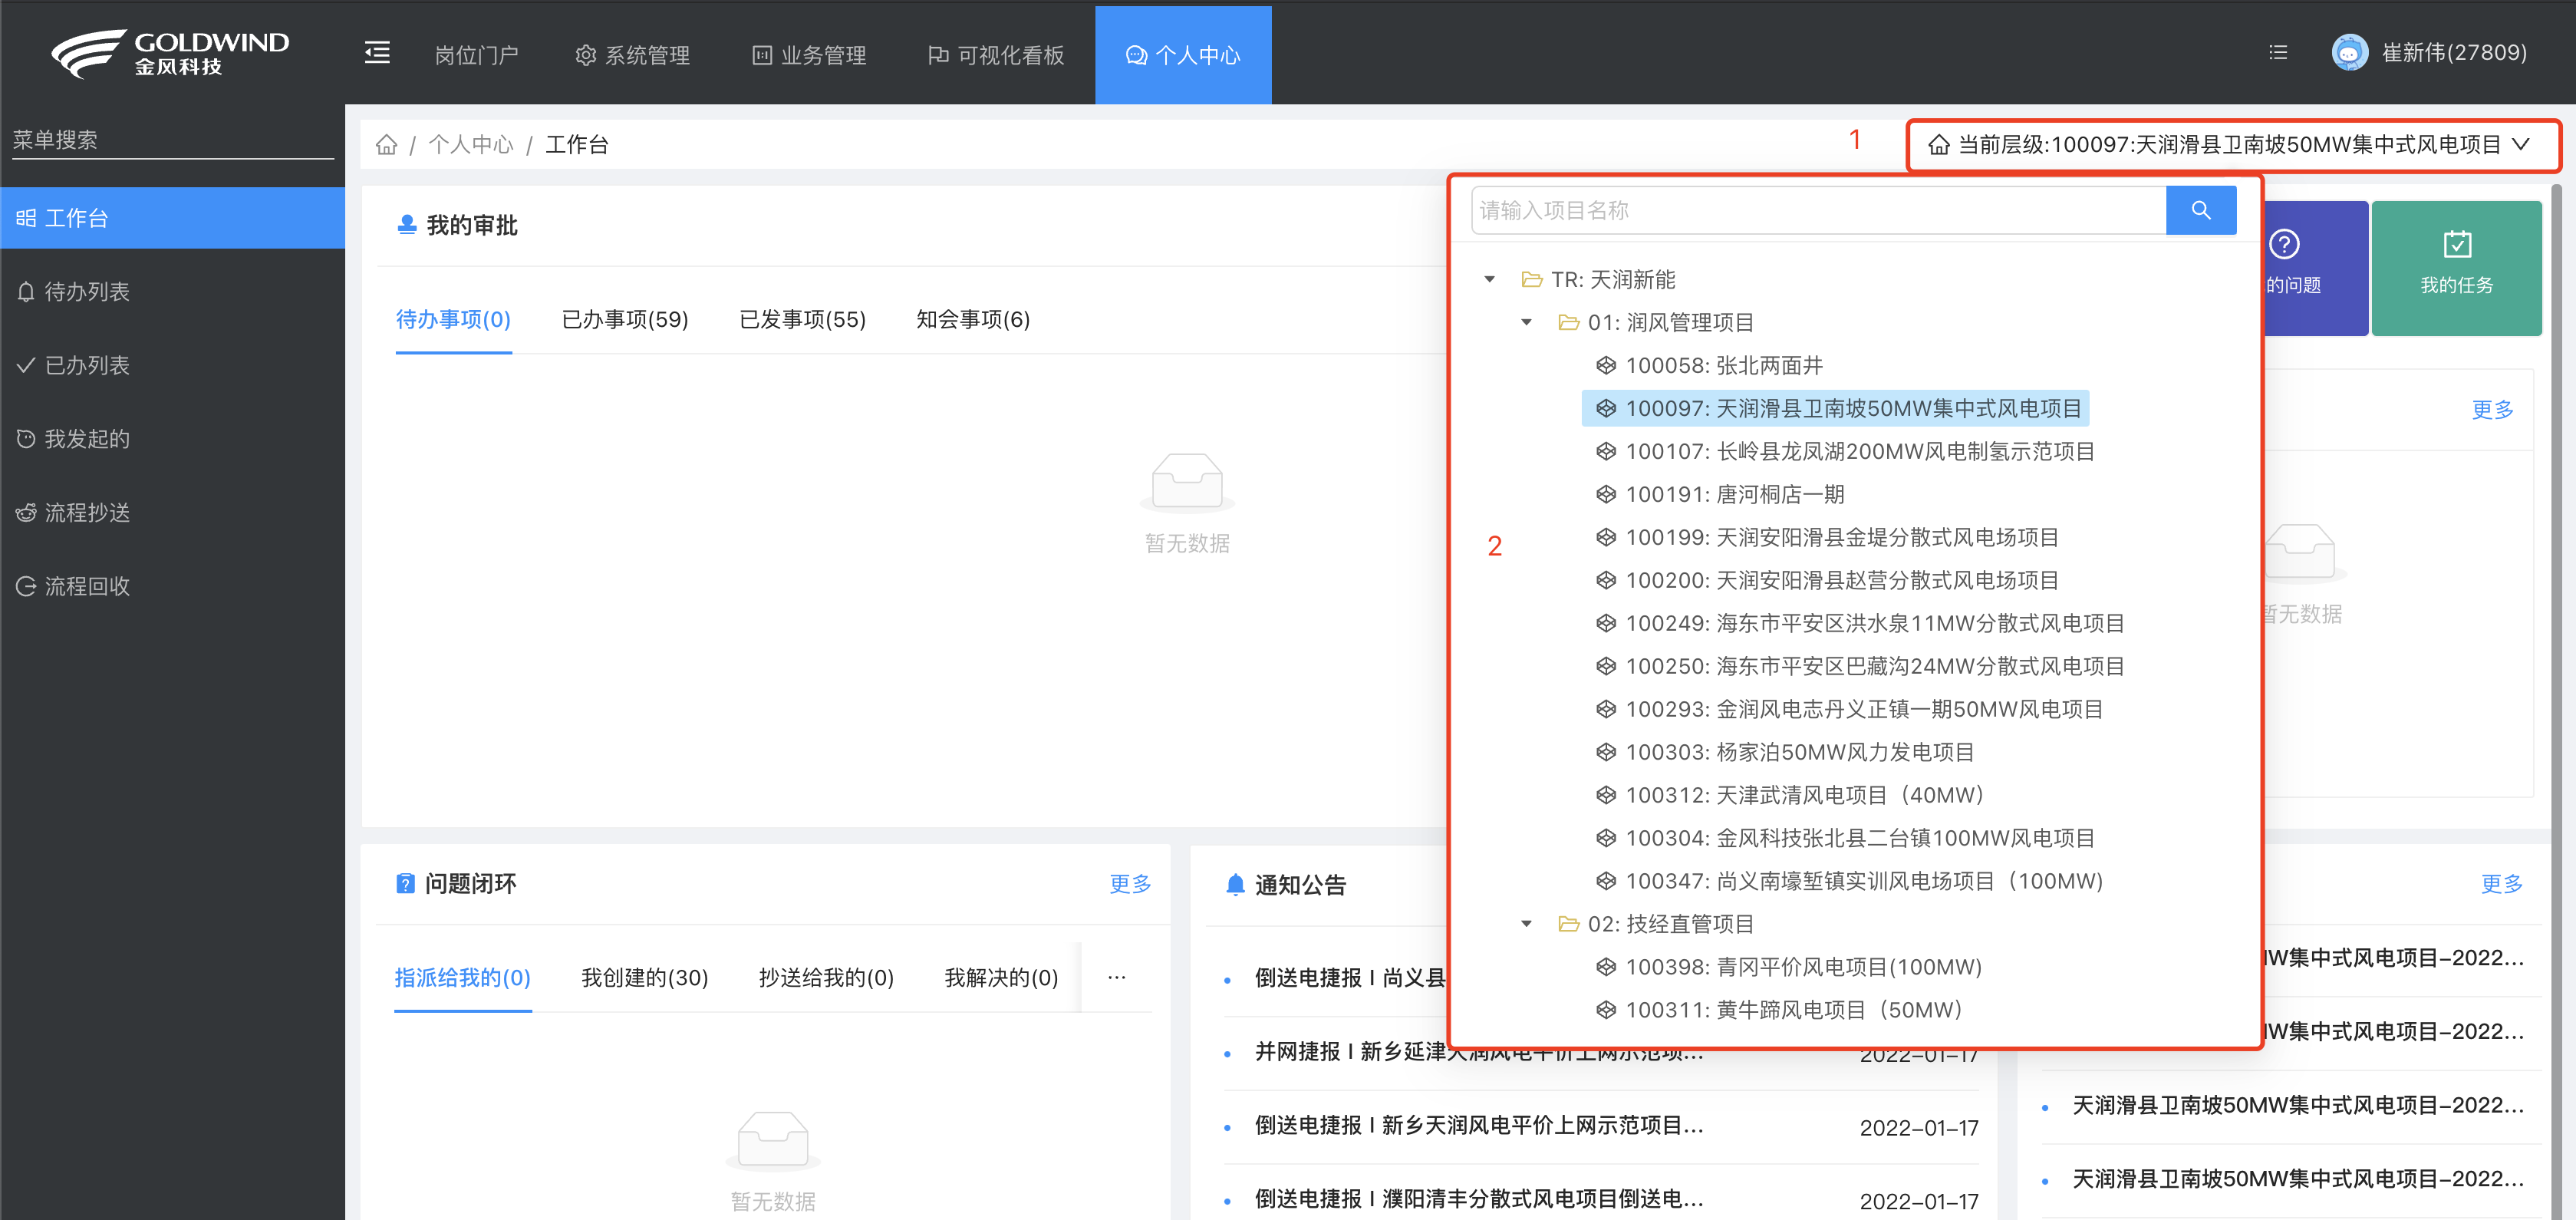2576x1220 pixels.
Task: Click the three-dots more tabs icon in 问题闭环
Action: coord(1116,977)
